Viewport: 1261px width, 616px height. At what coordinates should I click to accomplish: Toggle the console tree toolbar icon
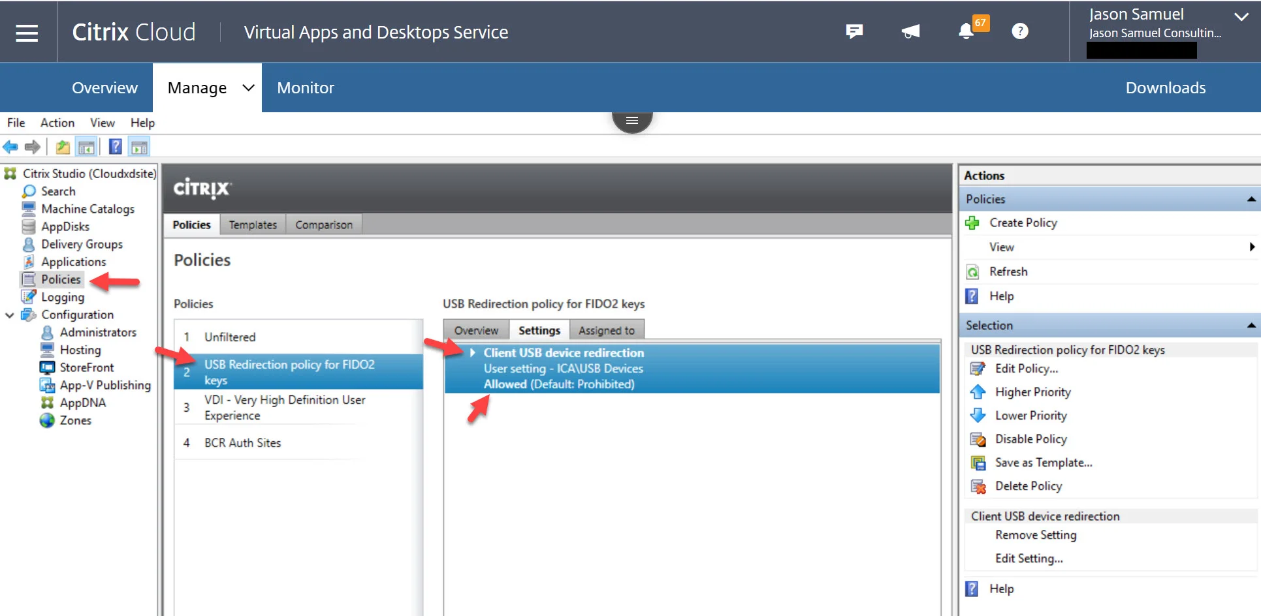click(x=86, y=147)
